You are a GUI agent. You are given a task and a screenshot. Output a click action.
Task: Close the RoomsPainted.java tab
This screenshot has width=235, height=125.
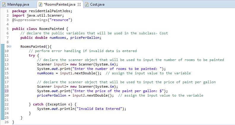(79, 4)
